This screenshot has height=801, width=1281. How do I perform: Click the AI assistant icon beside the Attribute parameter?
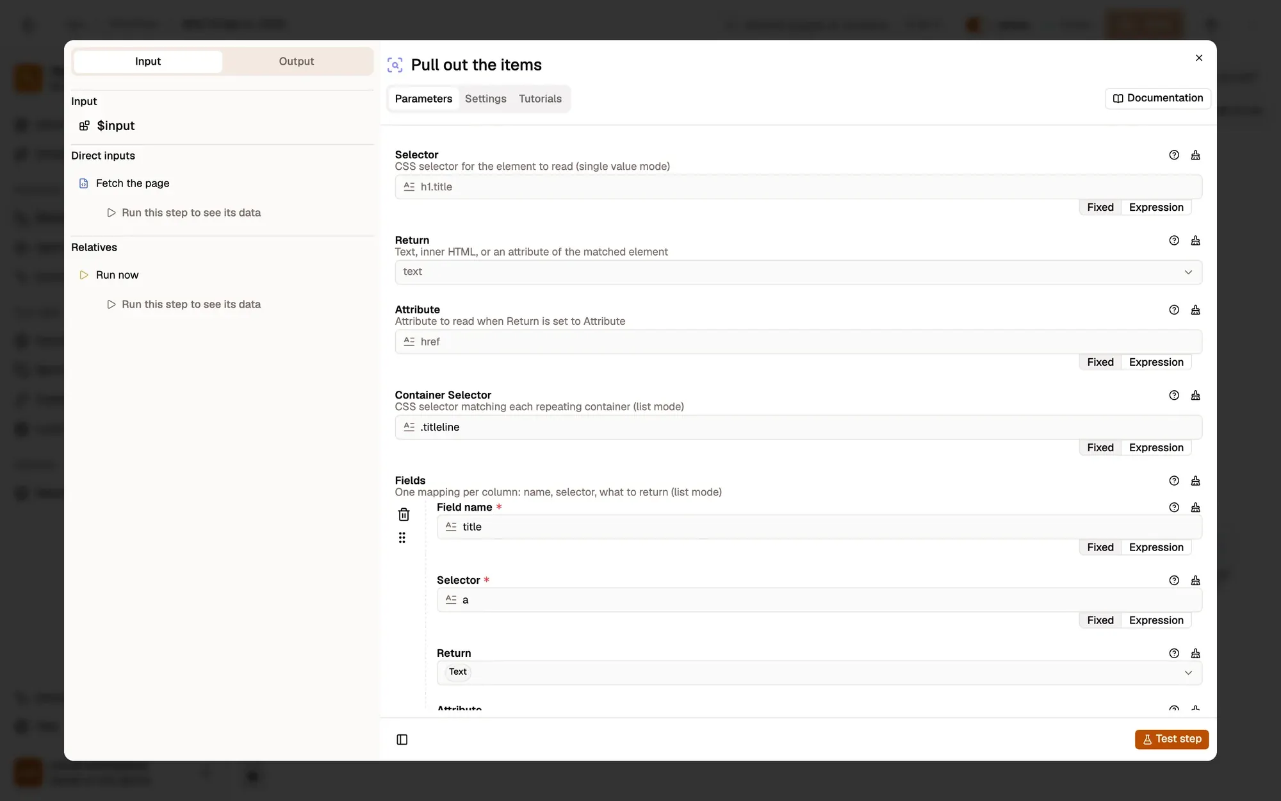pos(1195,310)
